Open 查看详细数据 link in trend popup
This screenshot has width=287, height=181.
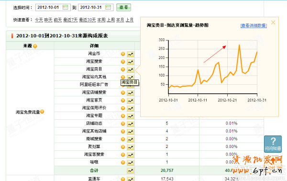[x=254, y=26]
